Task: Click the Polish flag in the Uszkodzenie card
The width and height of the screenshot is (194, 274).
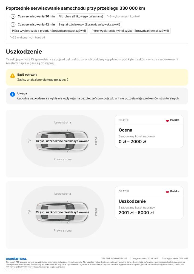Action: [167, 192]
